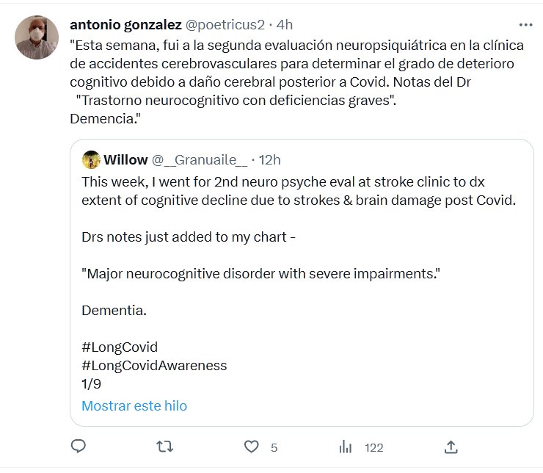The width and height of the screenshot is (543, 473).
Task: Open the 12h quoted tweet timestamp
Action: coord(269,160)
